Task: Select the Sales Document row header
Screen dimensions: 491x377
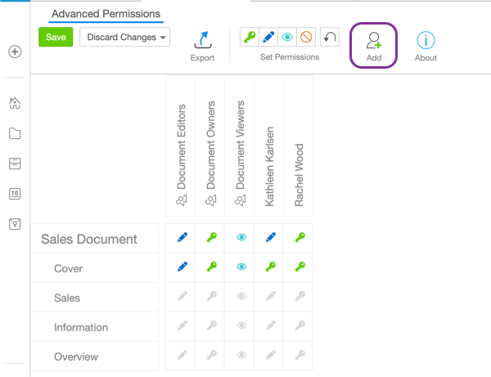Action: point(89,239)
